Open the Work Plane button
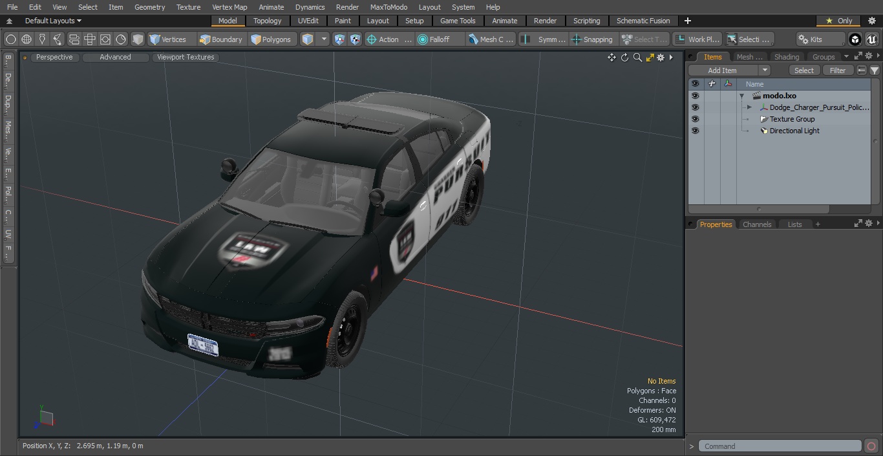The width and height of the screenshot is (883, 456). pyautogui.click(x=697, y=39)
